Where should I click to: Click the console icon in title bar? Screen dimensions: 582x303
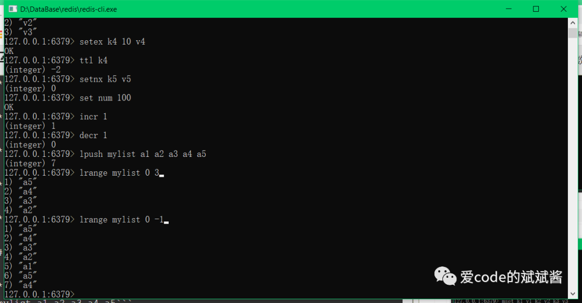coord(12,9)
